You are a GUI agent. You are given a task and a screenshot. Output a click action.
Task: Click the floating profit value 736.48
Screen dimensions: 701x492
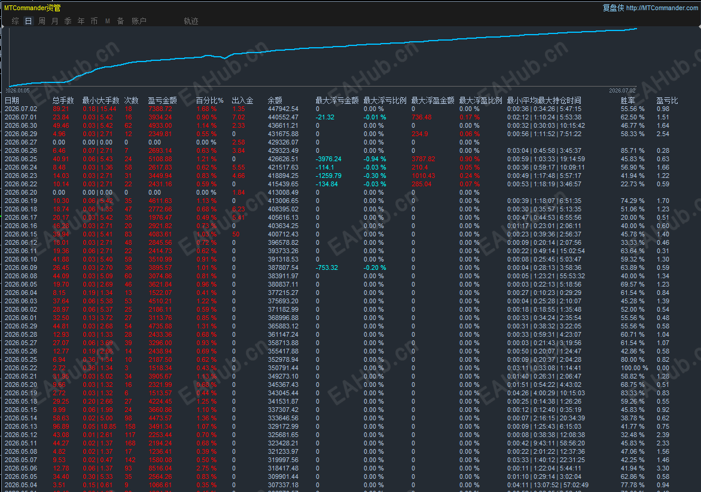click(422, 118)
